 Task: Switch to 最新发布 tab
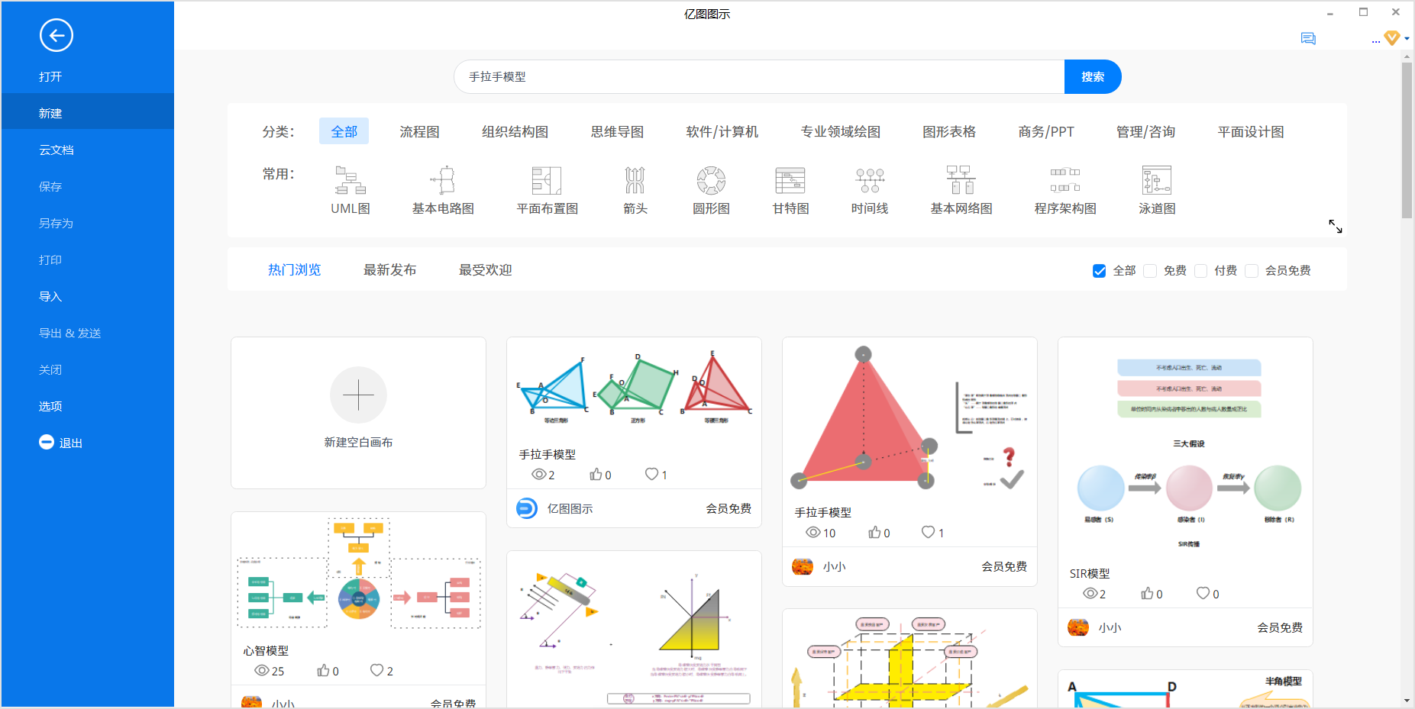(x=389, y=269)
